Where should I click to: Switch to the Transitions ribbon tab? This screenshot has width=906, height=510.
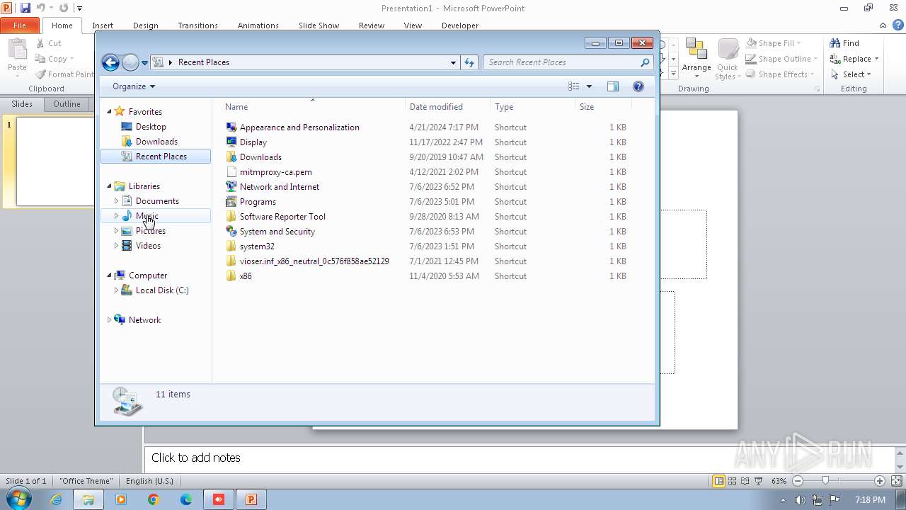point(197,25)
